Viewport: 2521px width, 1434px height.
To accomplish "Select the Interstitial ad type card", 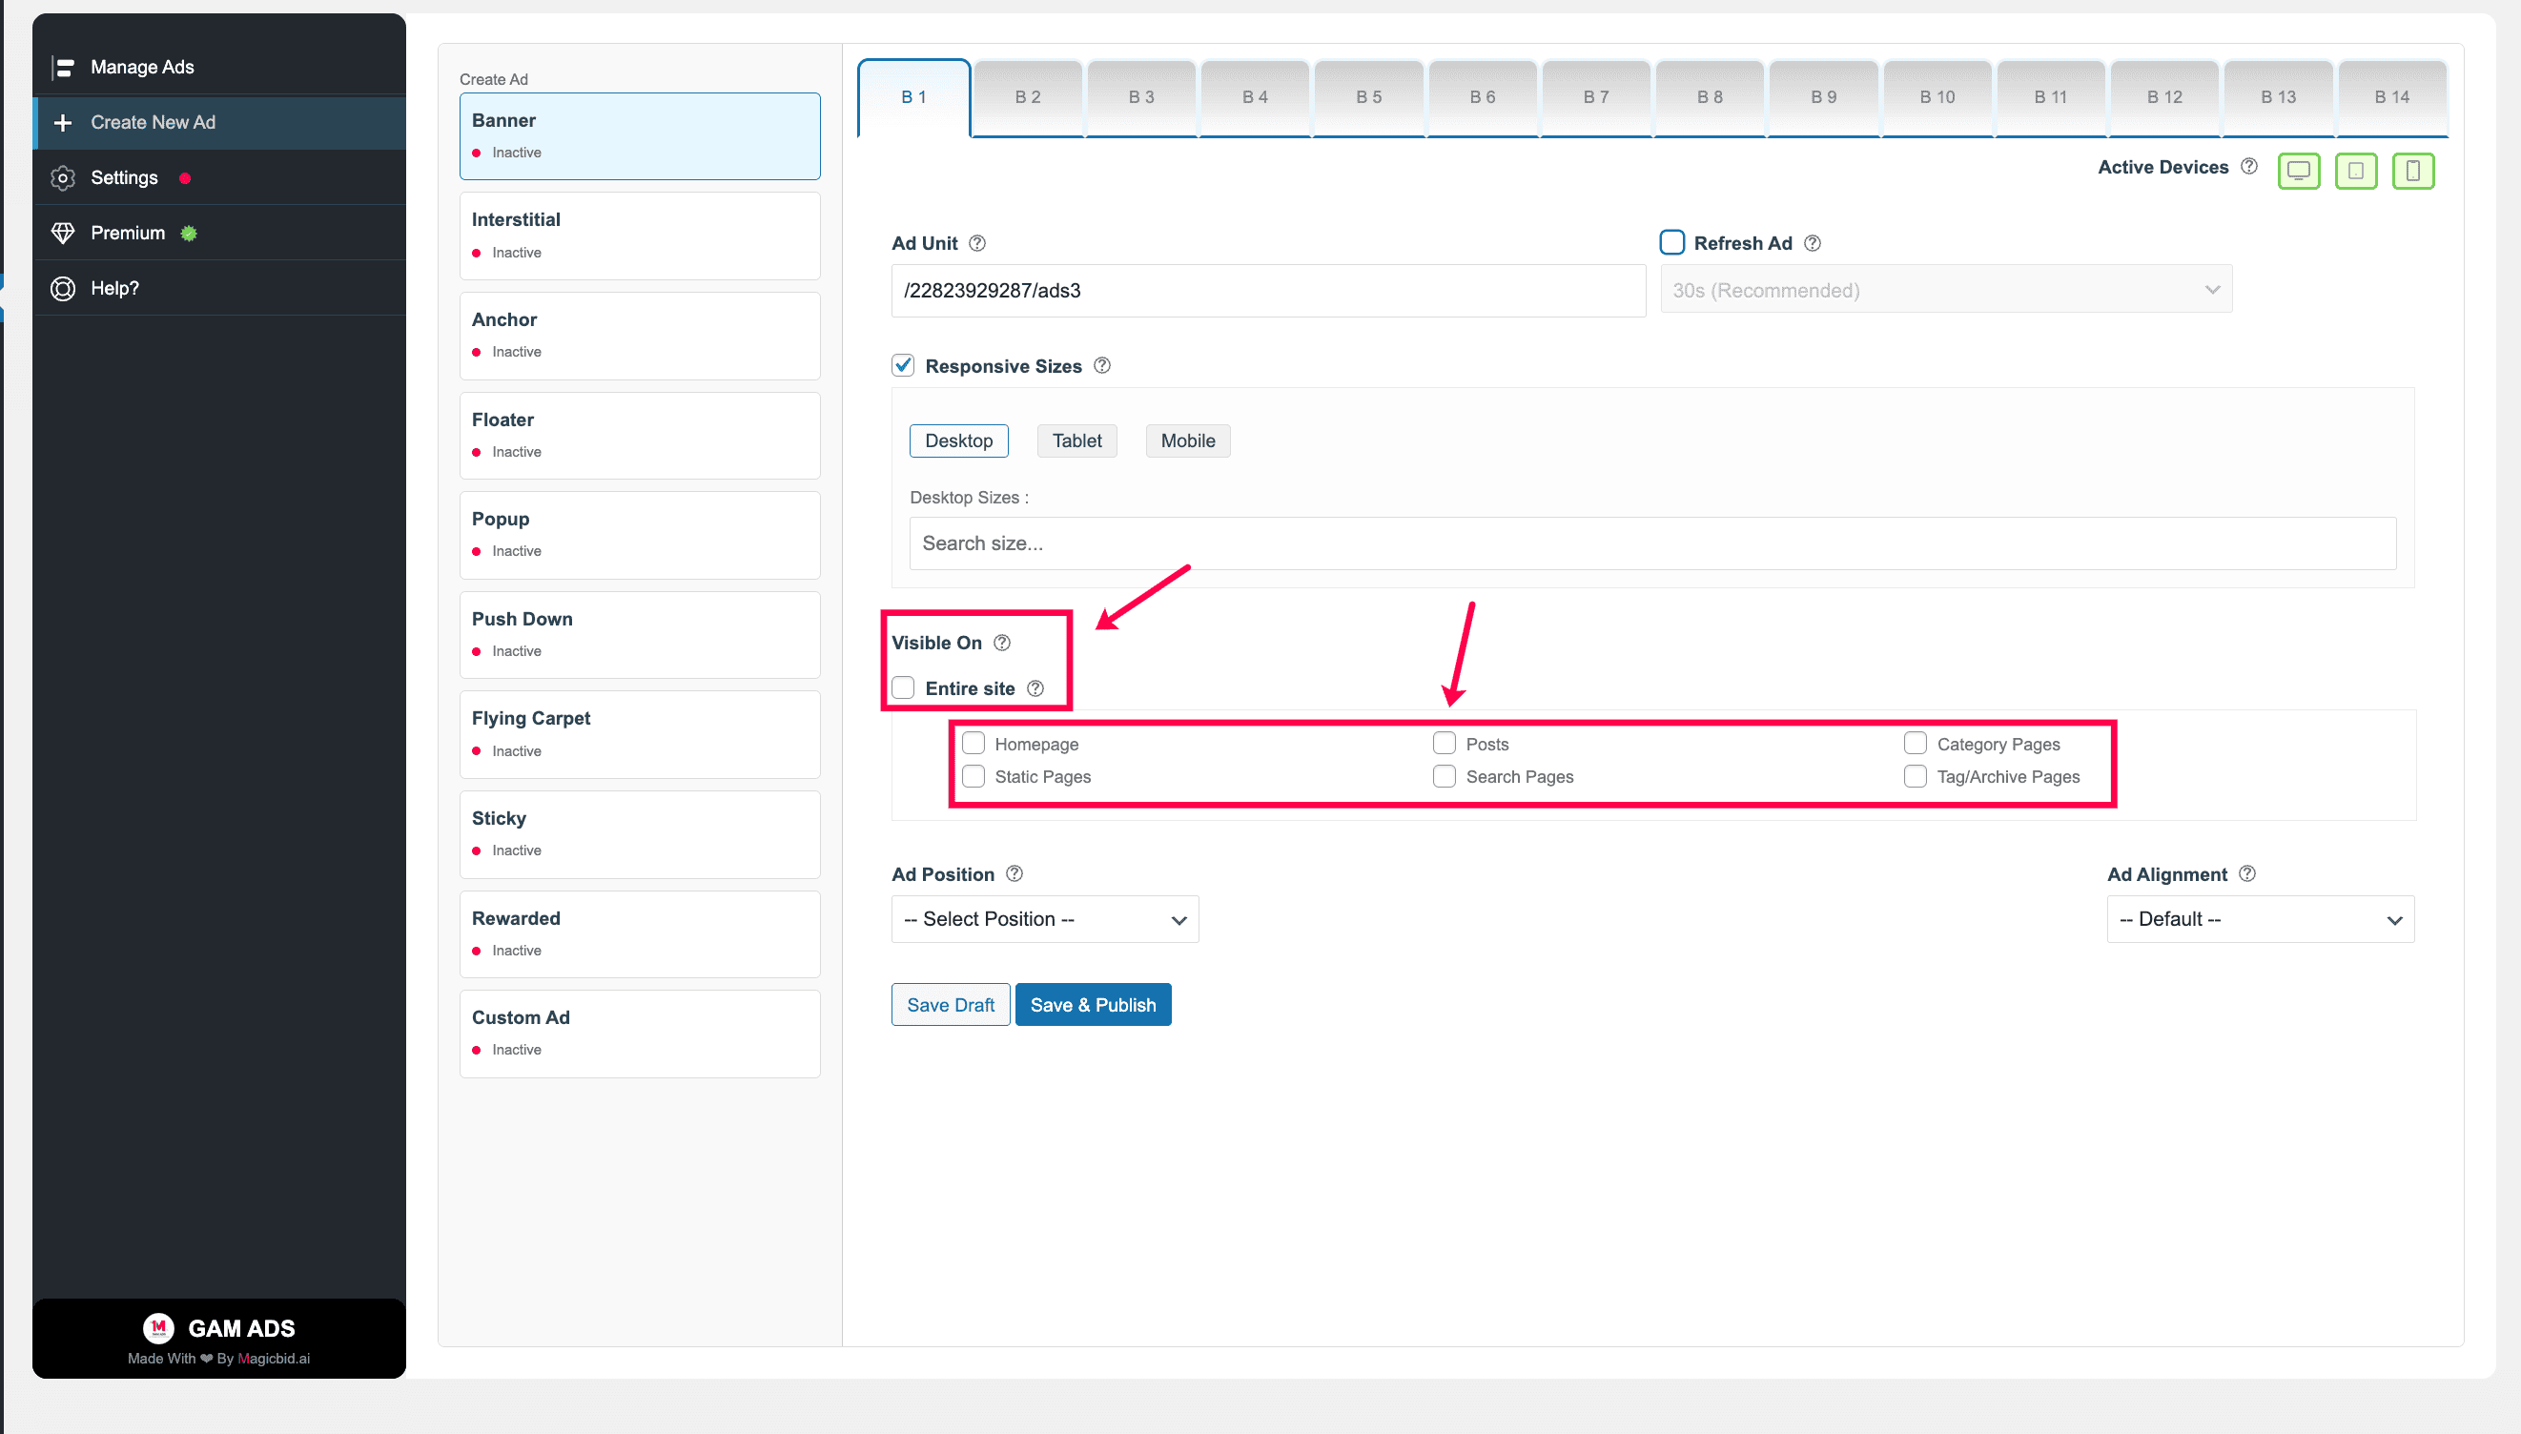I will [x=640, y=236].
